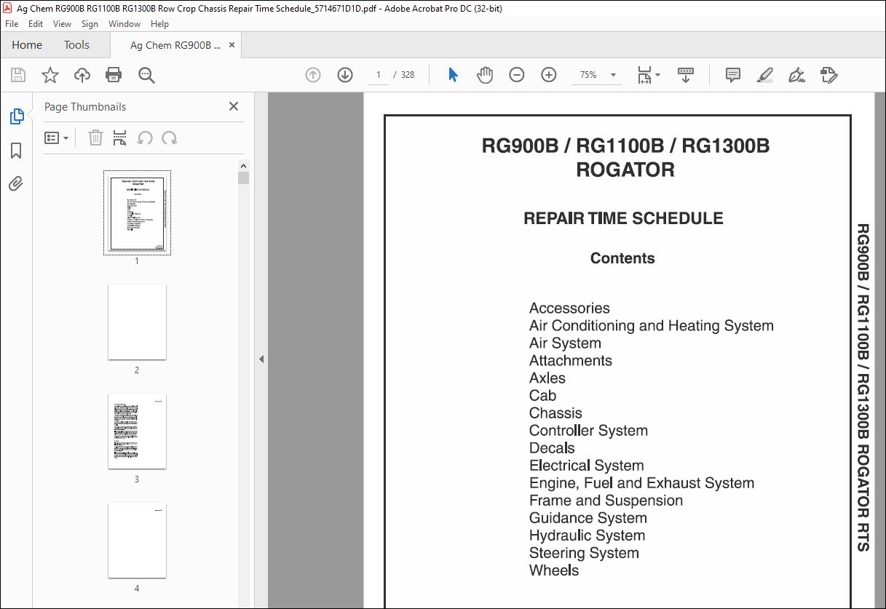The width and height of the screenshot is (886, 609).
Task: Open the Bookmarks panel
Action: [x=16, y=151]
